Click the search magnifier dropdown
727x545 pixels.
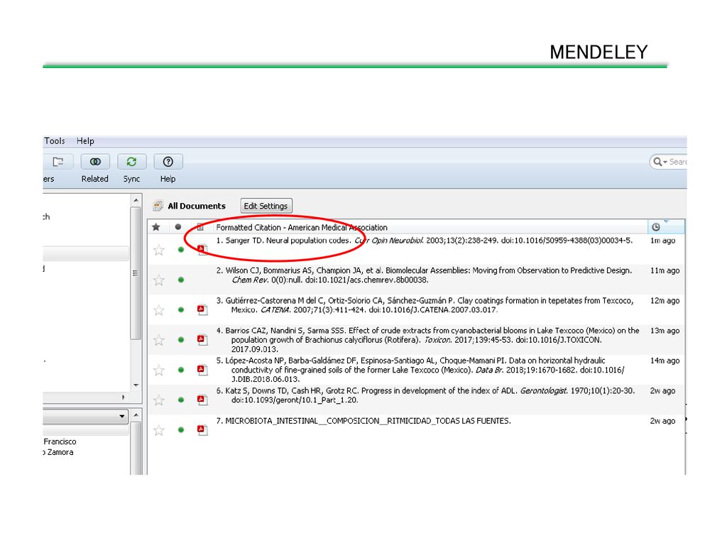[x=660, y=162]
